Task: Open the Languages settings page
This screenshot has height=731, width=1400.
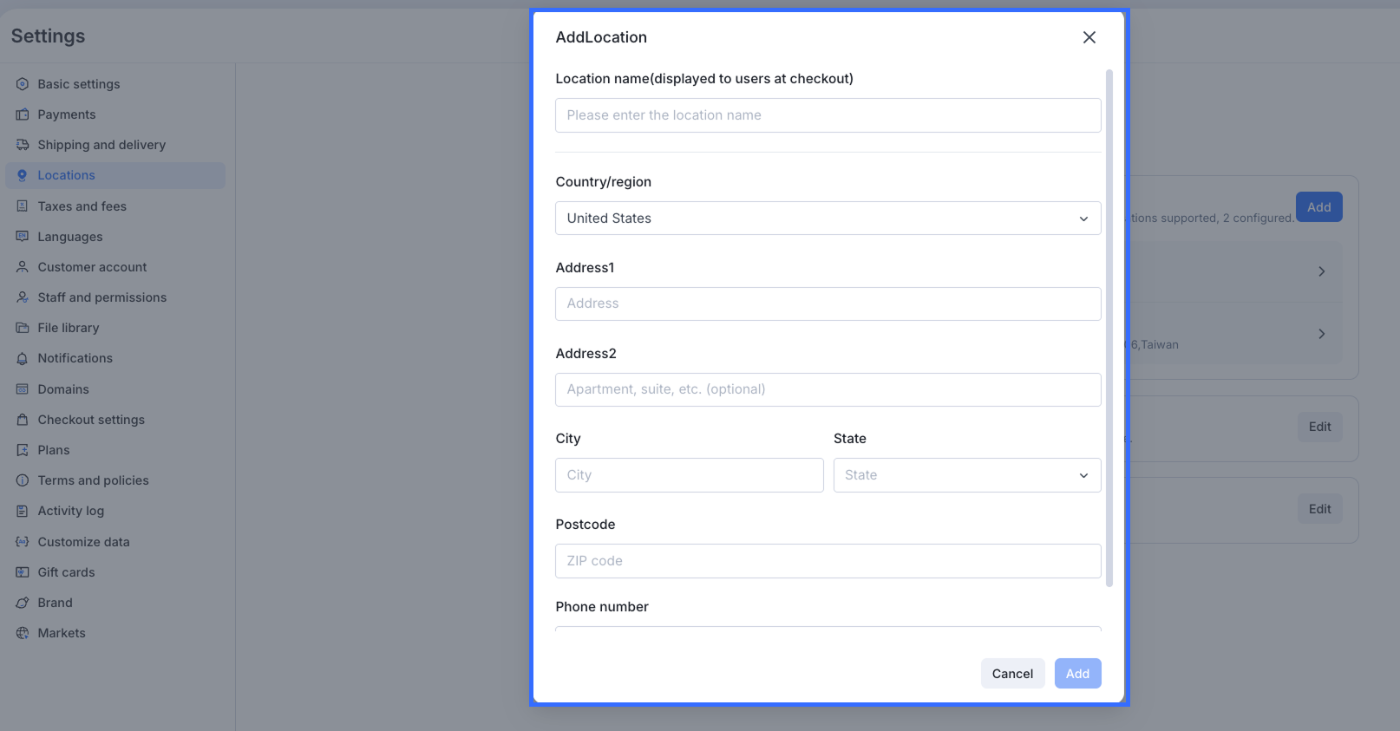Action: coord(69,237)
